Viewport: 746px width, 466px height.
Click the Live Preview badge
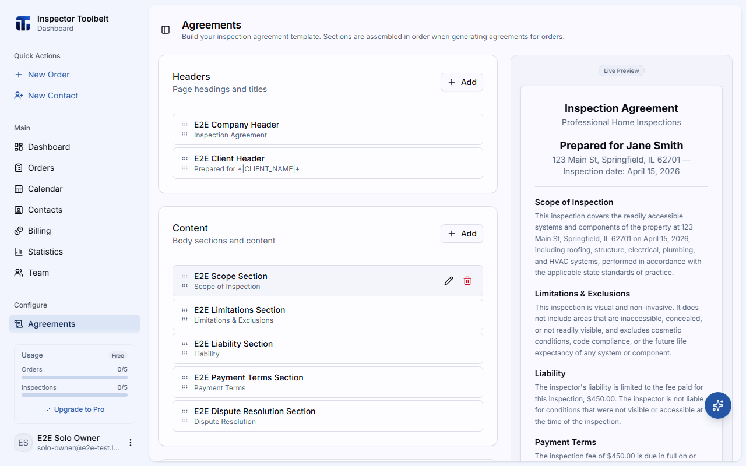621,70
